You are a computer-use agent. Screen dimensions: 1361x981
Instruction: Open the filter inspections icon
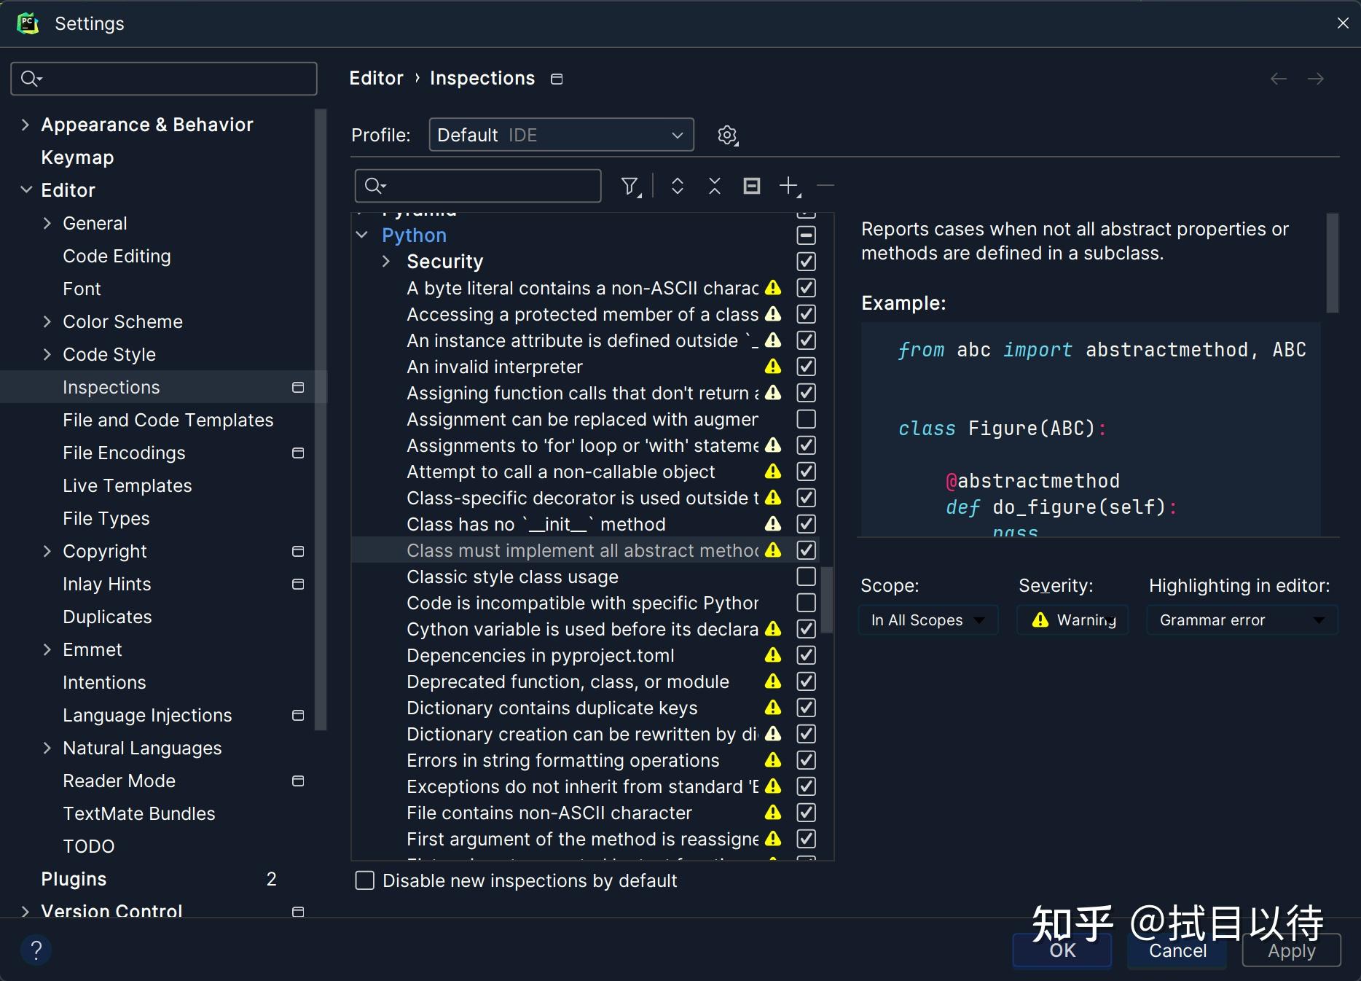[629, 187]
